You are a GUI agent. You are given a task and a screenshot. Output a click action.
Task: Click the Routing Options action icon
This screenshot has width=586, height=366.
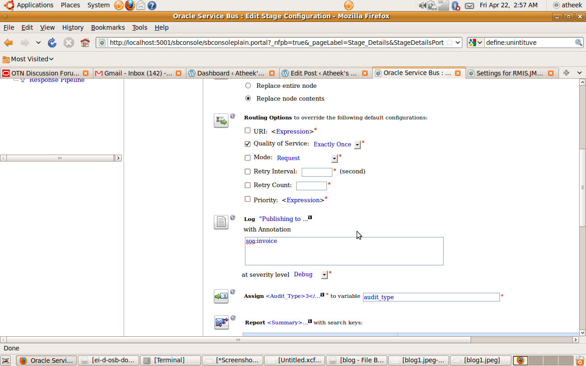pyautogui.click(x=221, y=120)
